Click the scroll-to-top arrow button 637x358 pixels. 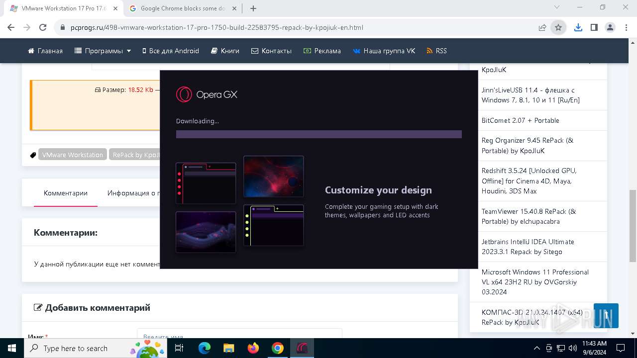coord(606,316)
